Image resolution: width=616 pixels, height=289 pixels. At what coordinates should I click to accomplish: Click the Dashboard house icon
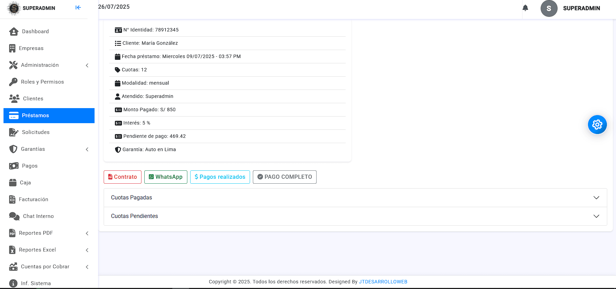pos(14,31)
